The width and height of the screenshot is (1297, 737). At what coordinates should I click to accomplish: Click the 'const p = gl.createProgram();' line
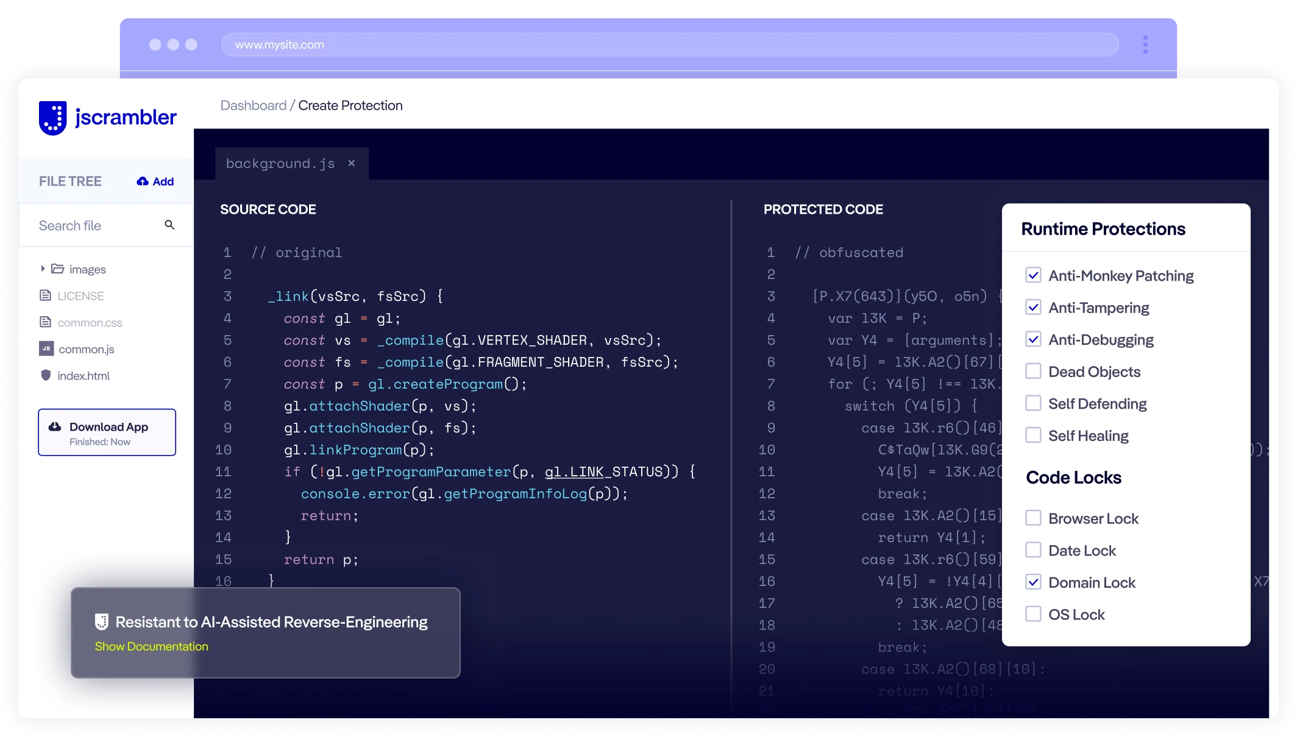(x=405, y=384)
